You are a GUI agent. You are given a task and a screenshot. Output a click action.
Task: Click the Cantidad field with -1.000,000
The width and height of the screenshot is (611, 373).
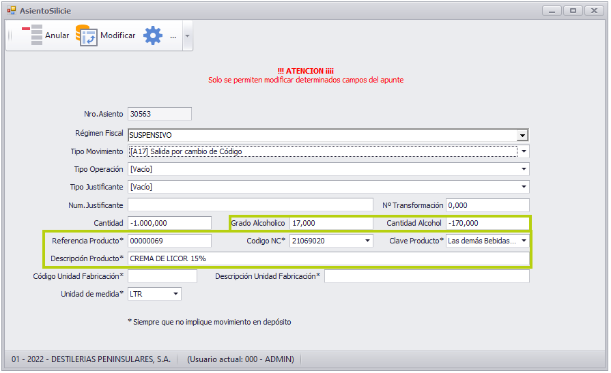[x=169, y=223]
